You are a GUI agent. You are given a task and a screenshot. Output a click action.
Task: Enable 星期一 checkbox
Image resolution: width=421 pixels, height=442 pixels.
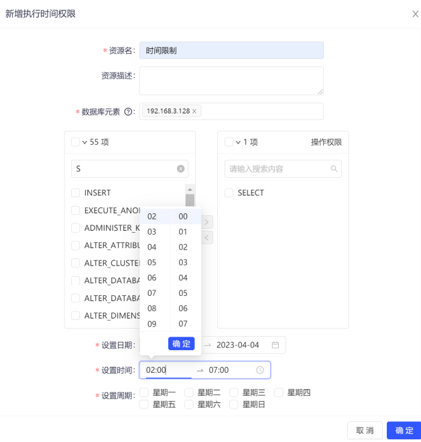click(144, 392)
